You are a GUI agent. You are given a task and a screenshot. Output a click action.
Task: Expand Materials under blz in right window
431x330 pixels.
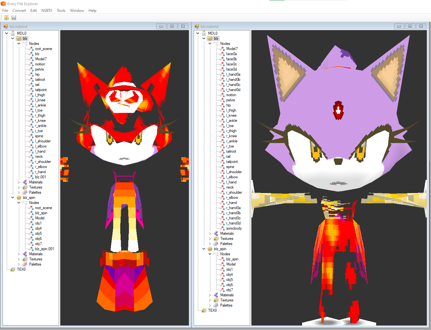(210, 233)
